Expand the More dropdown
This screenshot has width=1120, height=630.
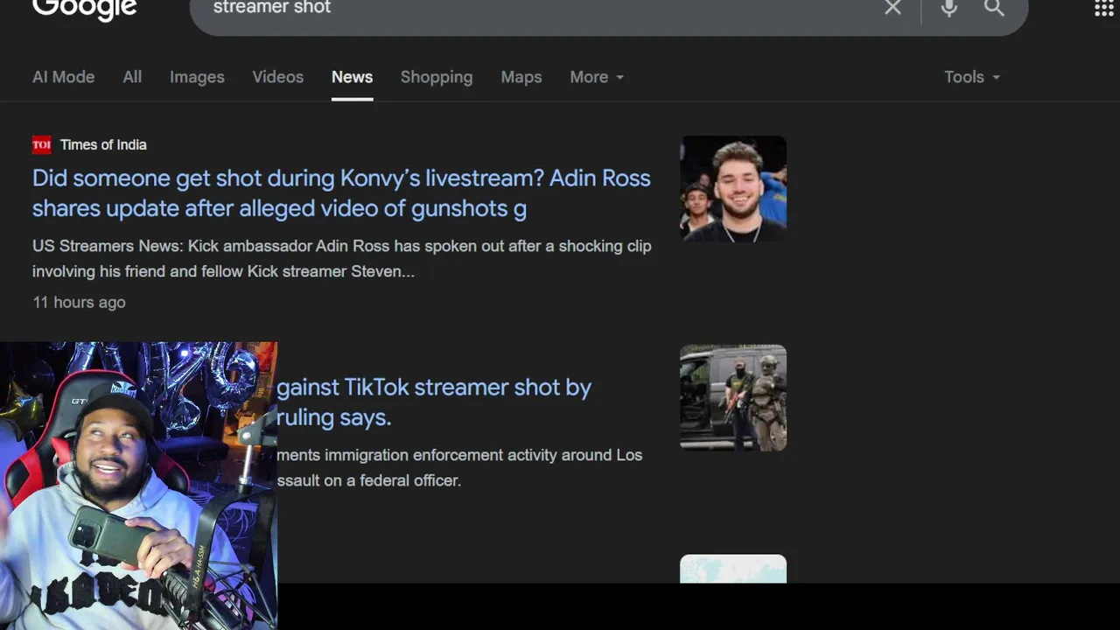597,77
